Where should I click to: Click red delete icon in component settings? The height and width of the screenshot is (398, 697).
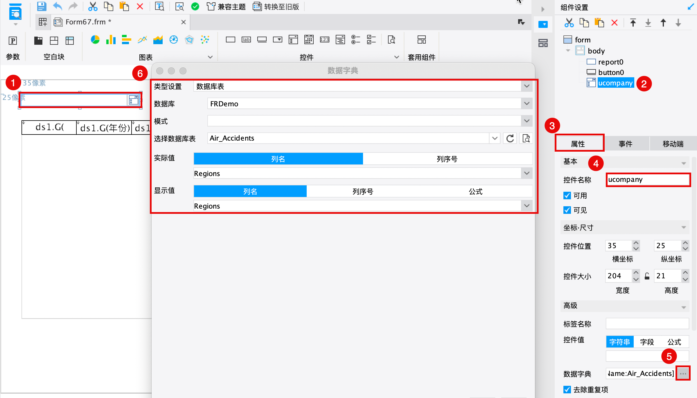(614, 23)
